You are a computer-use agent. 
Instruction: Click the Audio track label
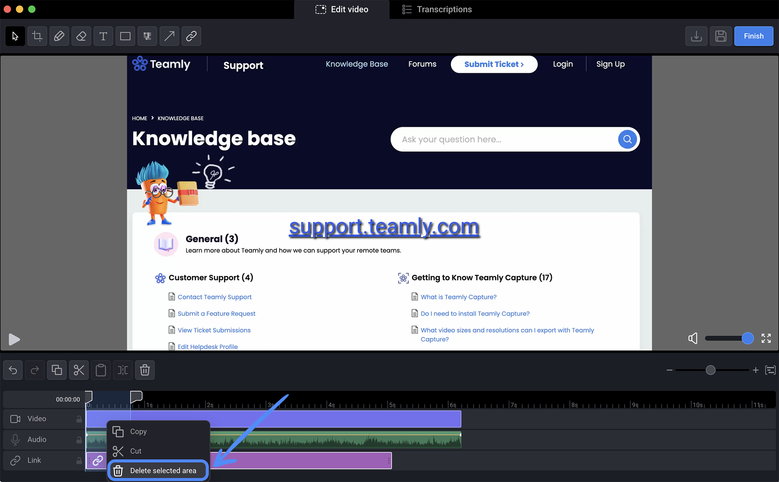click(x=37, y=440)
